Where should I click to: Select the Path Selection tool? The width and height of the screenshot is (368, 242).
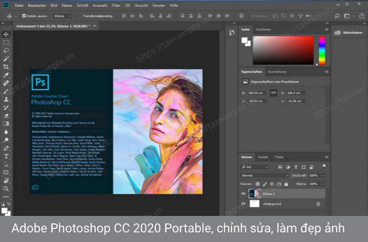[x=6, y=164]
